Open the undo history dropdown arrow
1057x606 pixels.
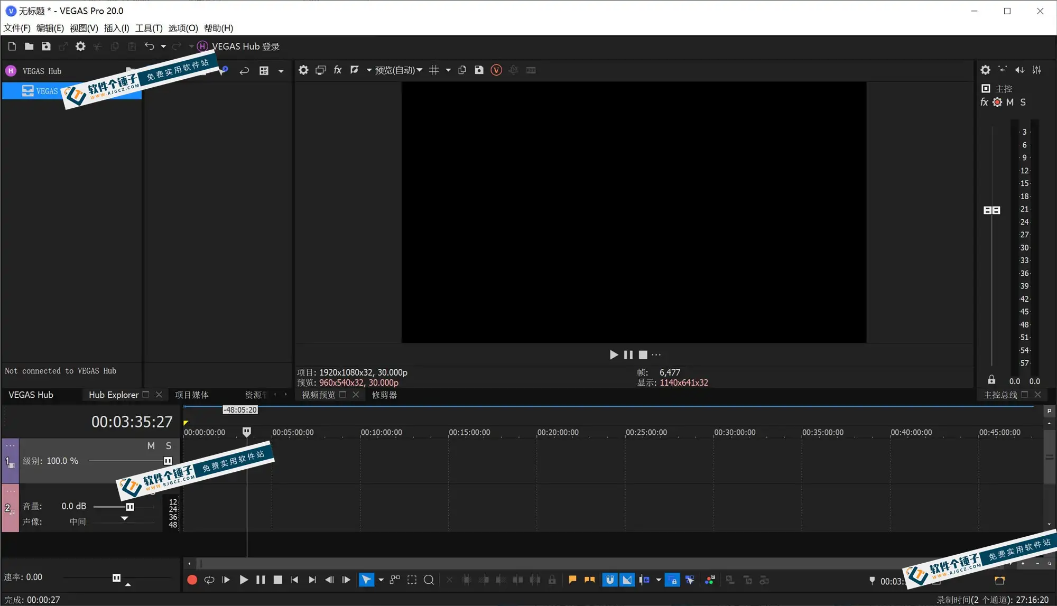pyautogui.click(x=163, y=46)
